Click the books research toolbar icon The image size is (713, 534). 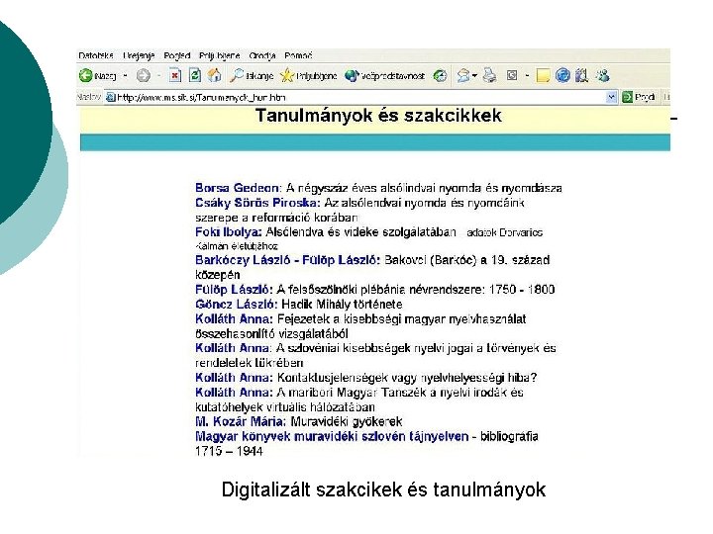click(x=582, y=75)
